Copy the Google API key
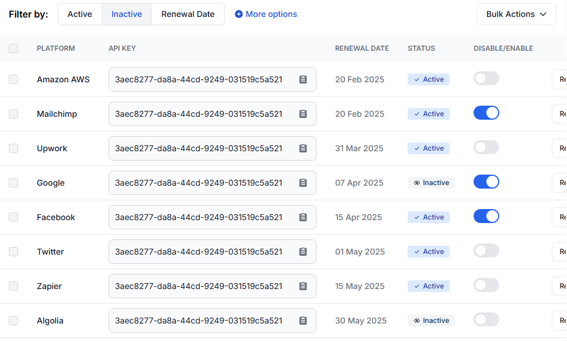This screenshot has height=341, width=567. [x=302, y=183]
